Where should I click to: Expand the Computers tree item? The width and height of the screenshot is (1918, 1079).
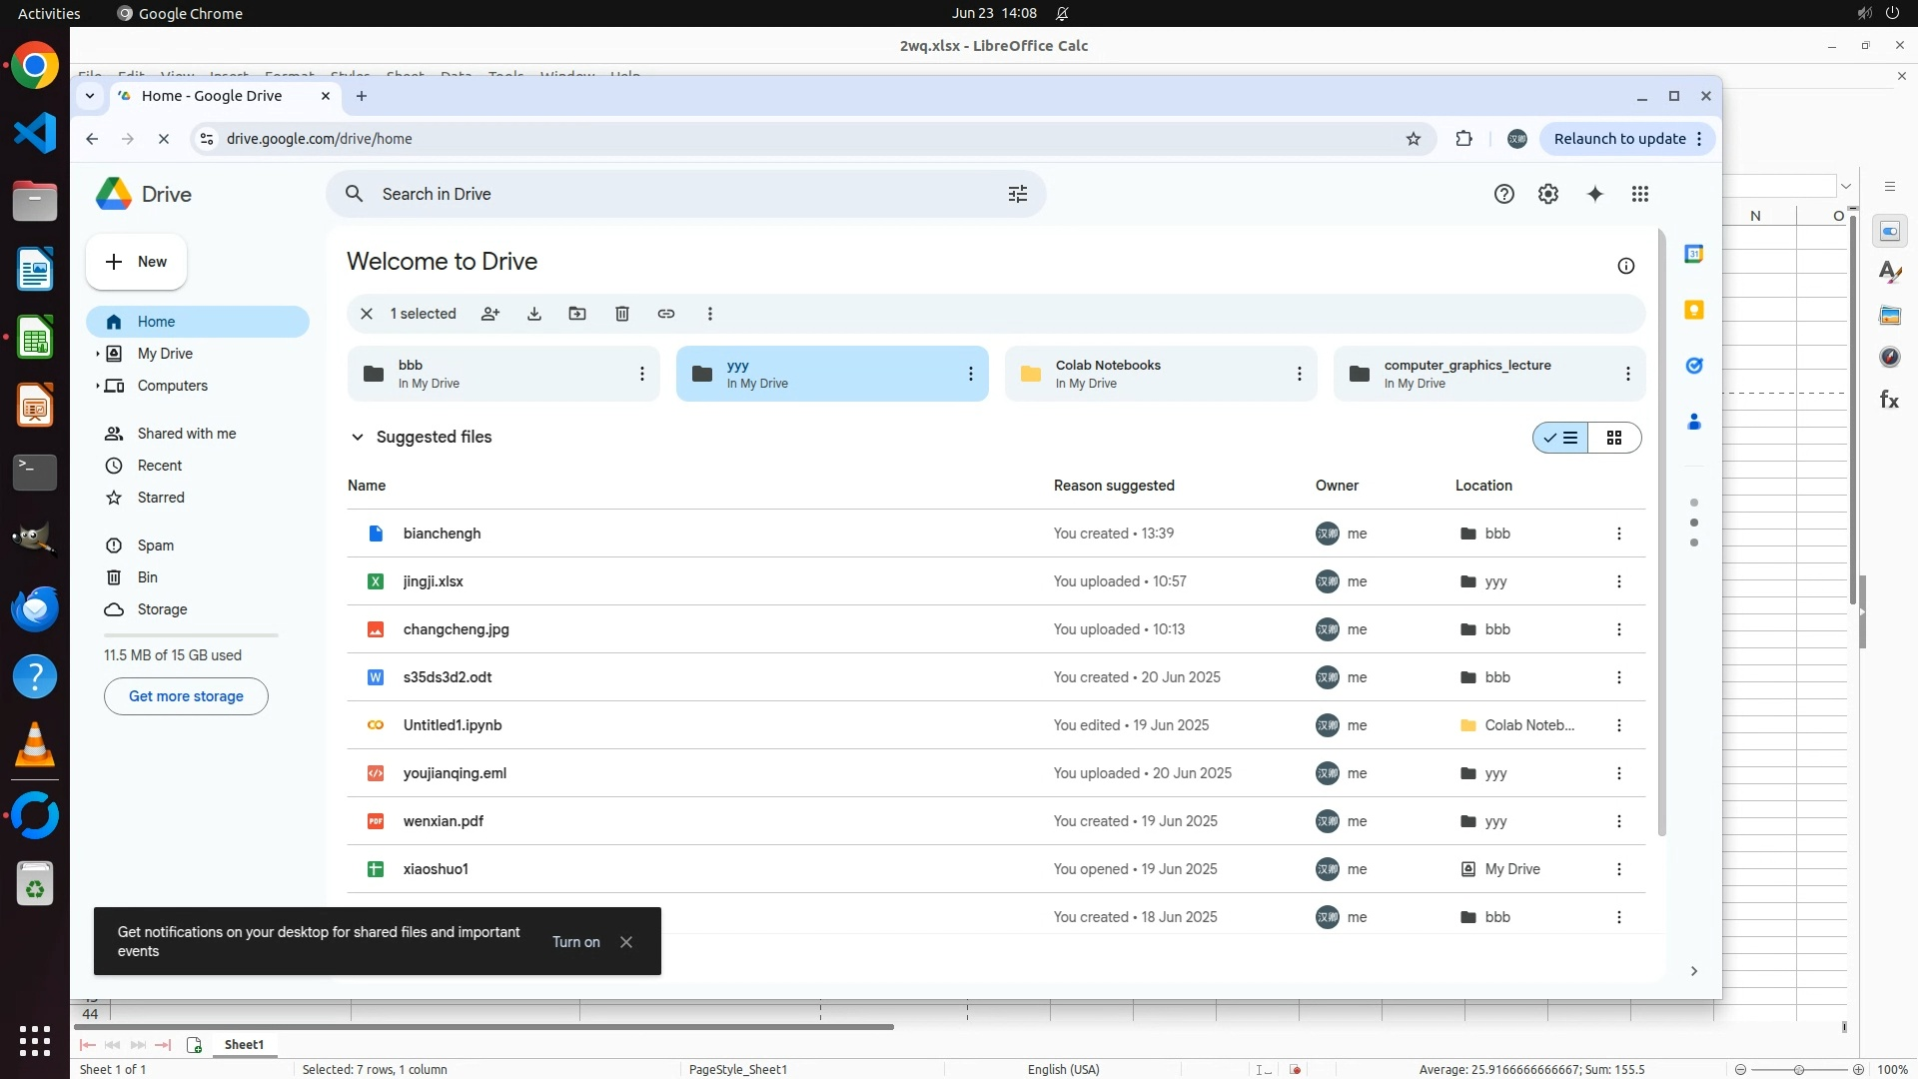[97, 386]
